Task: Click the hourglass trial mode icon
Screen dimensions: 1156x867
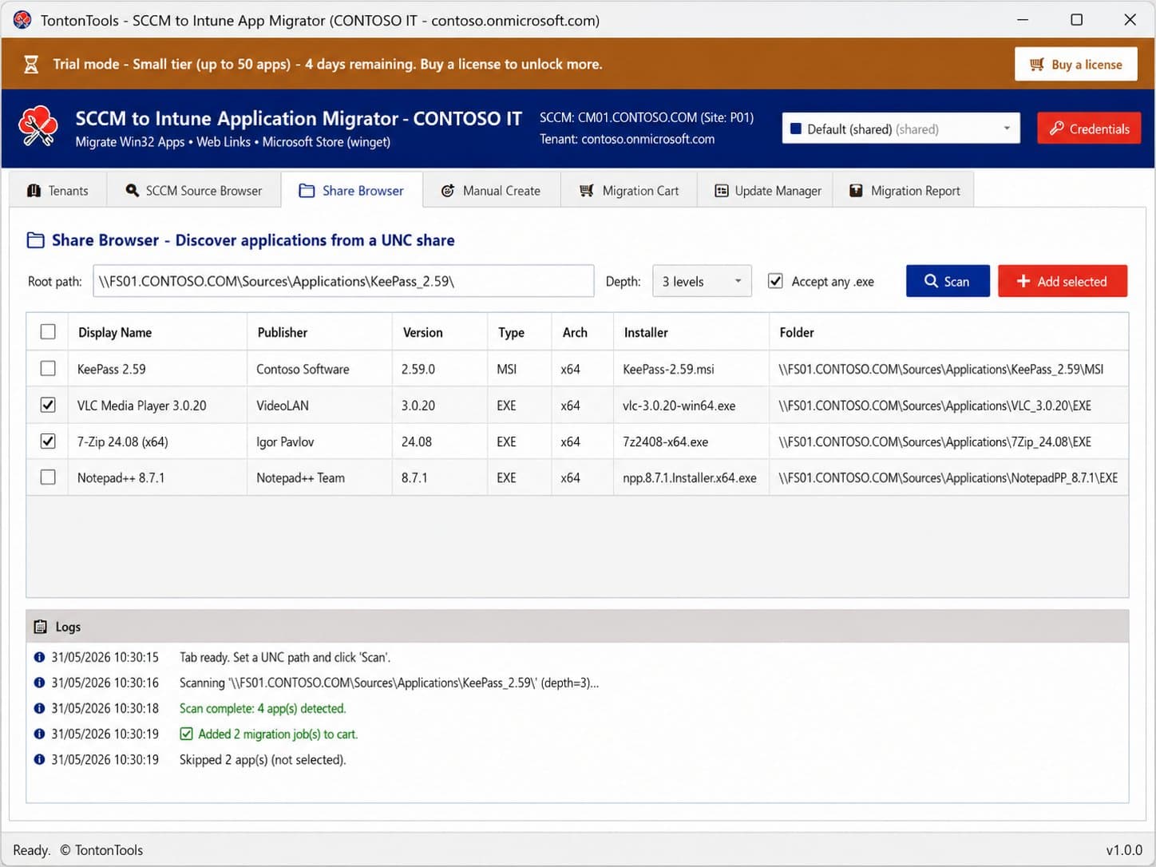Action: [x=31, y=64]
